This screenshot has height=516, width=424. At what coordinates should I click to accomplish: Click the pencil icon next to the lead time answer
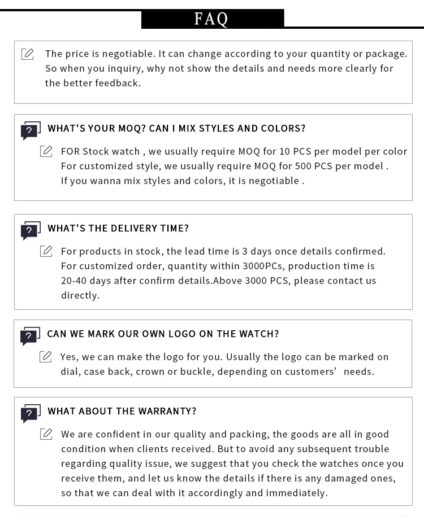point(46,251)
